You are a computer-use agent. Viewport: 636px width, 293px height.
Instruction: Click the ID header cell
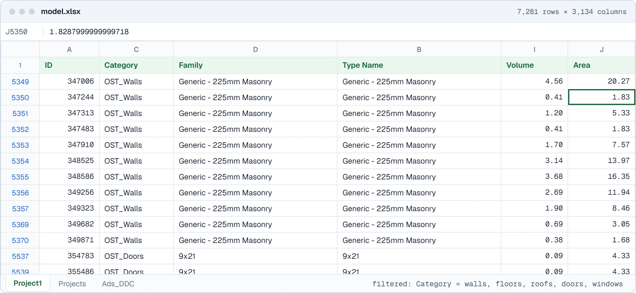(x=69, y=65)
